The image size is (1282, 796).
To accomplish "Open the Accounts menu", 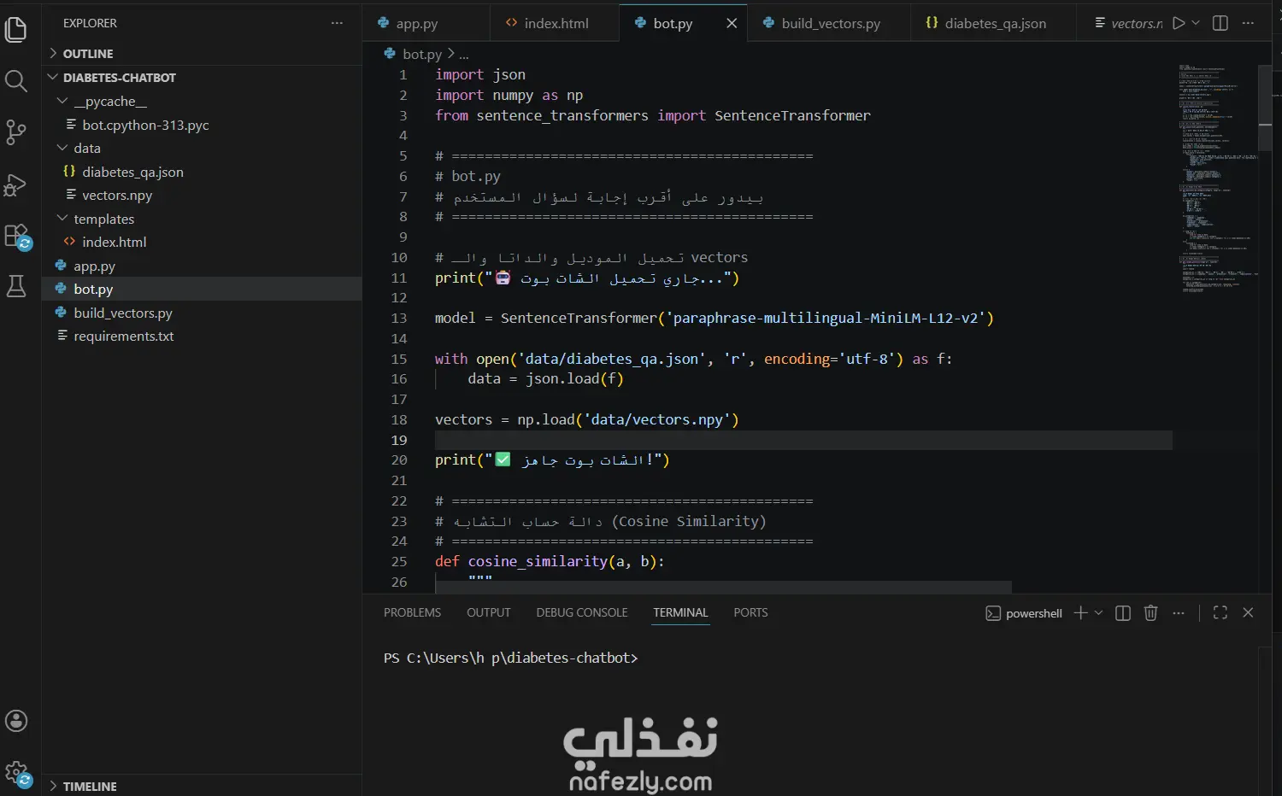I will coord(16,721).
